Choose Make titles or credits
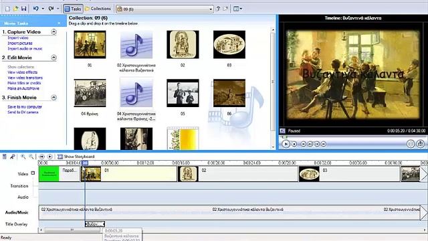Screen dimensions: 428x241 (24, 83)
